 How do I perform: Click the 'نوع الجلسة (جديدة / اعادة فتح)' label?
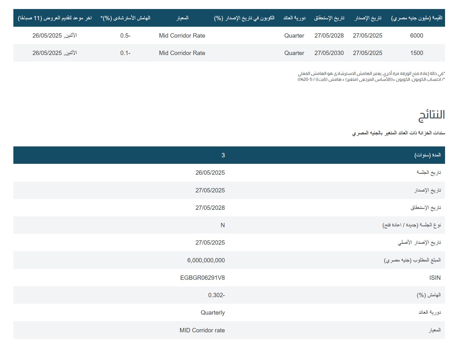411,225
